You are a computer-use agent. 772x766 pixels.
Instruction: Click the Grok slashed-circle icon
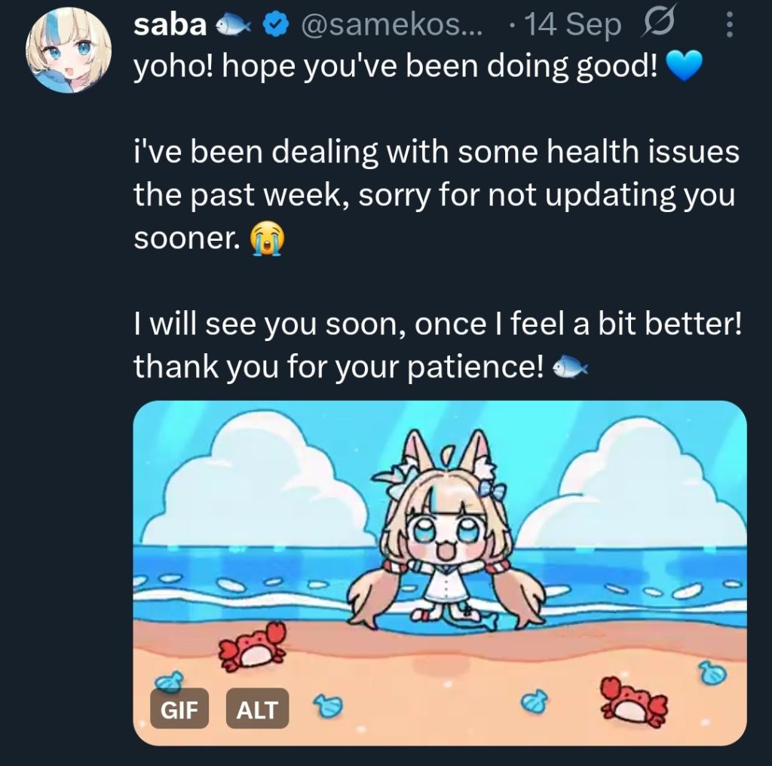(x=657, y=22)
